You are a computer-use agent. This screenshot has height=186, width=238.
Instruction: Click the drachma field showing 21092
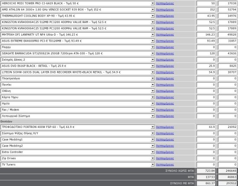[x=228, y=127]
